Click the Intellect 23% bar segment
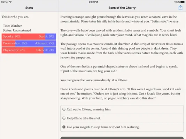 [x=50, y=50]
